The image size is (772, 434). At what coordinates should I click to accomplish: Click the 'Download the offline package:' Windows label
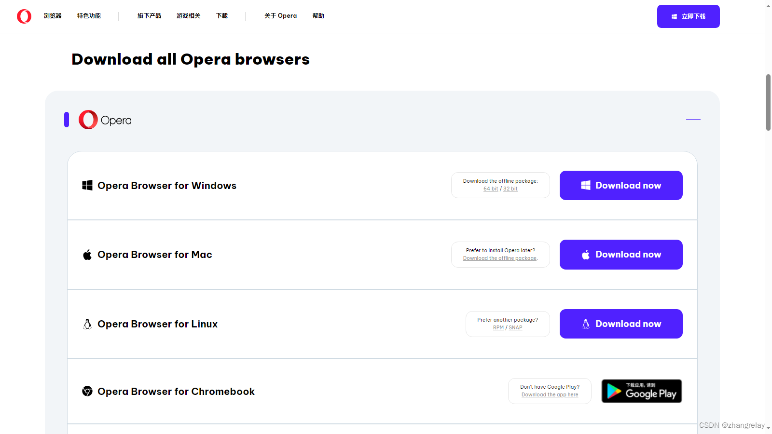(500, 181)
